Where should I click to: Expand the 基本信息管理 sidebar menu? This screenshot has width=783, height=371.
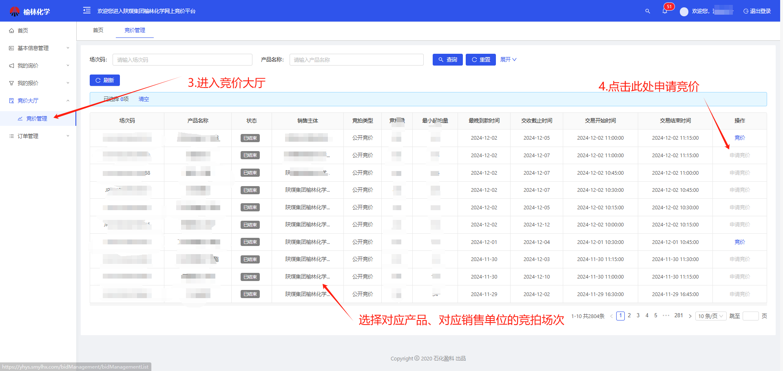(38, 48)
